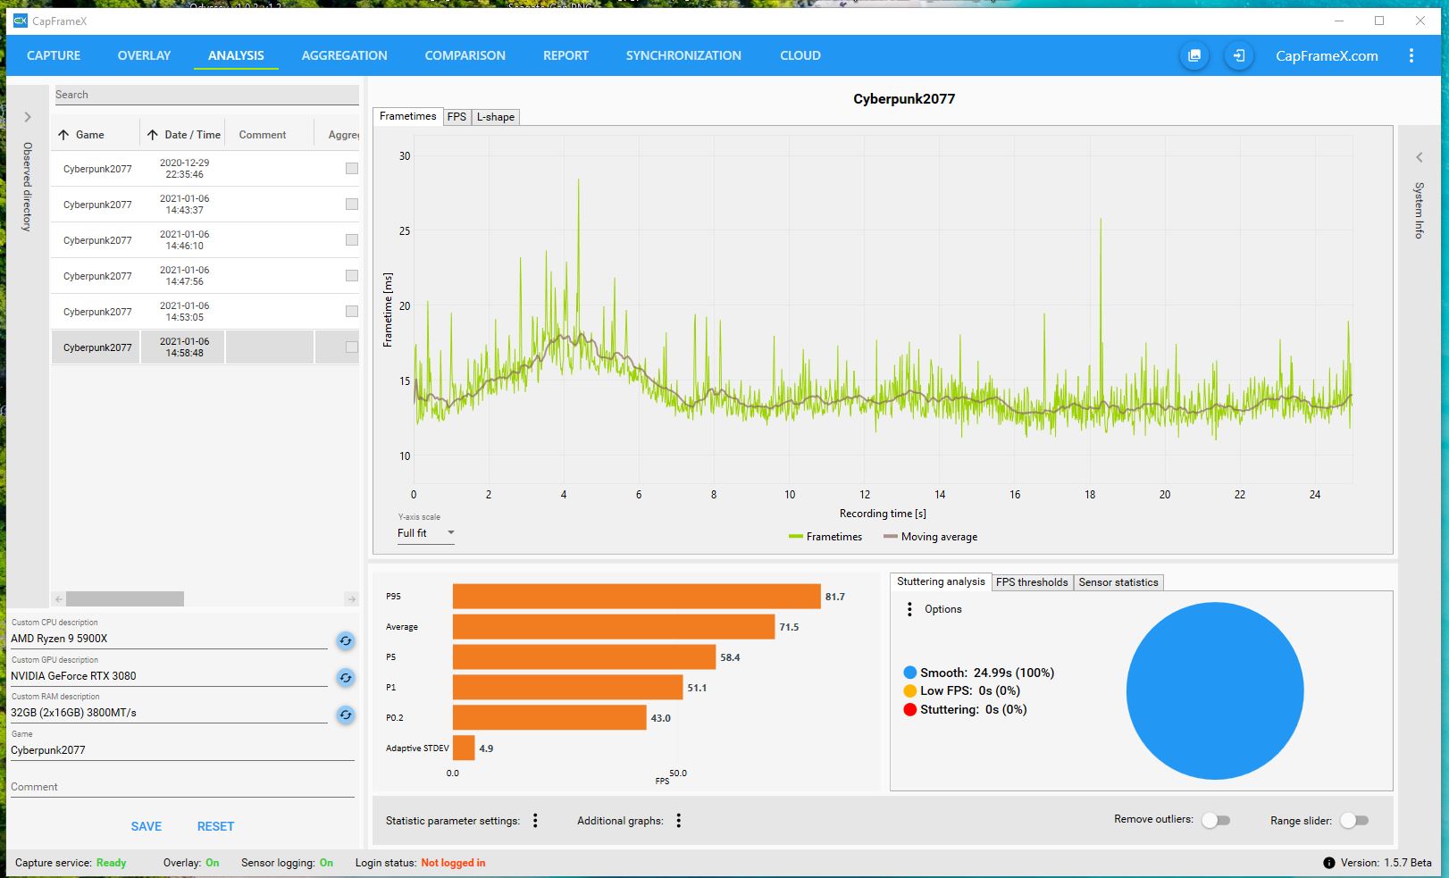
Task: Select the ANALYSIS tab
Action: 236,55
